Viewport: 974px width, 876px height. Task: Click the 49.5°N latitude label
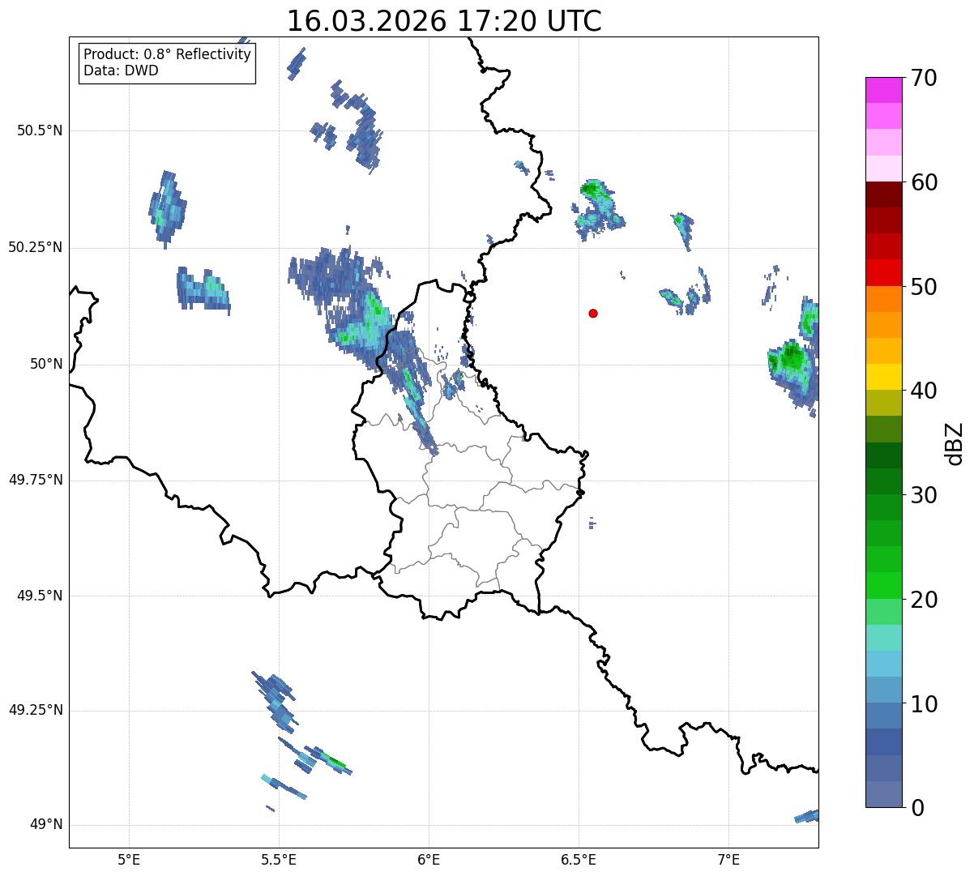pos(40,596)
